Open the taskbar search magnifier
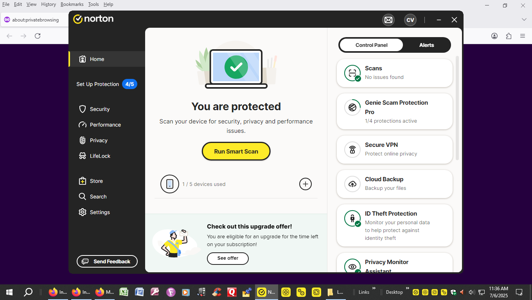This screenshot has height=300, width=532. coord(28,292)
